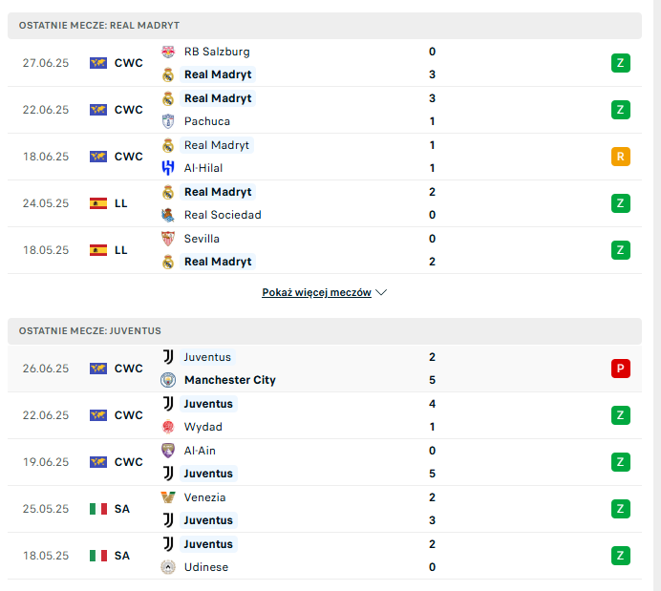
Task: Click green Z badge for Salzburg match
Action: pyautogui.click(x=621, y=63)
